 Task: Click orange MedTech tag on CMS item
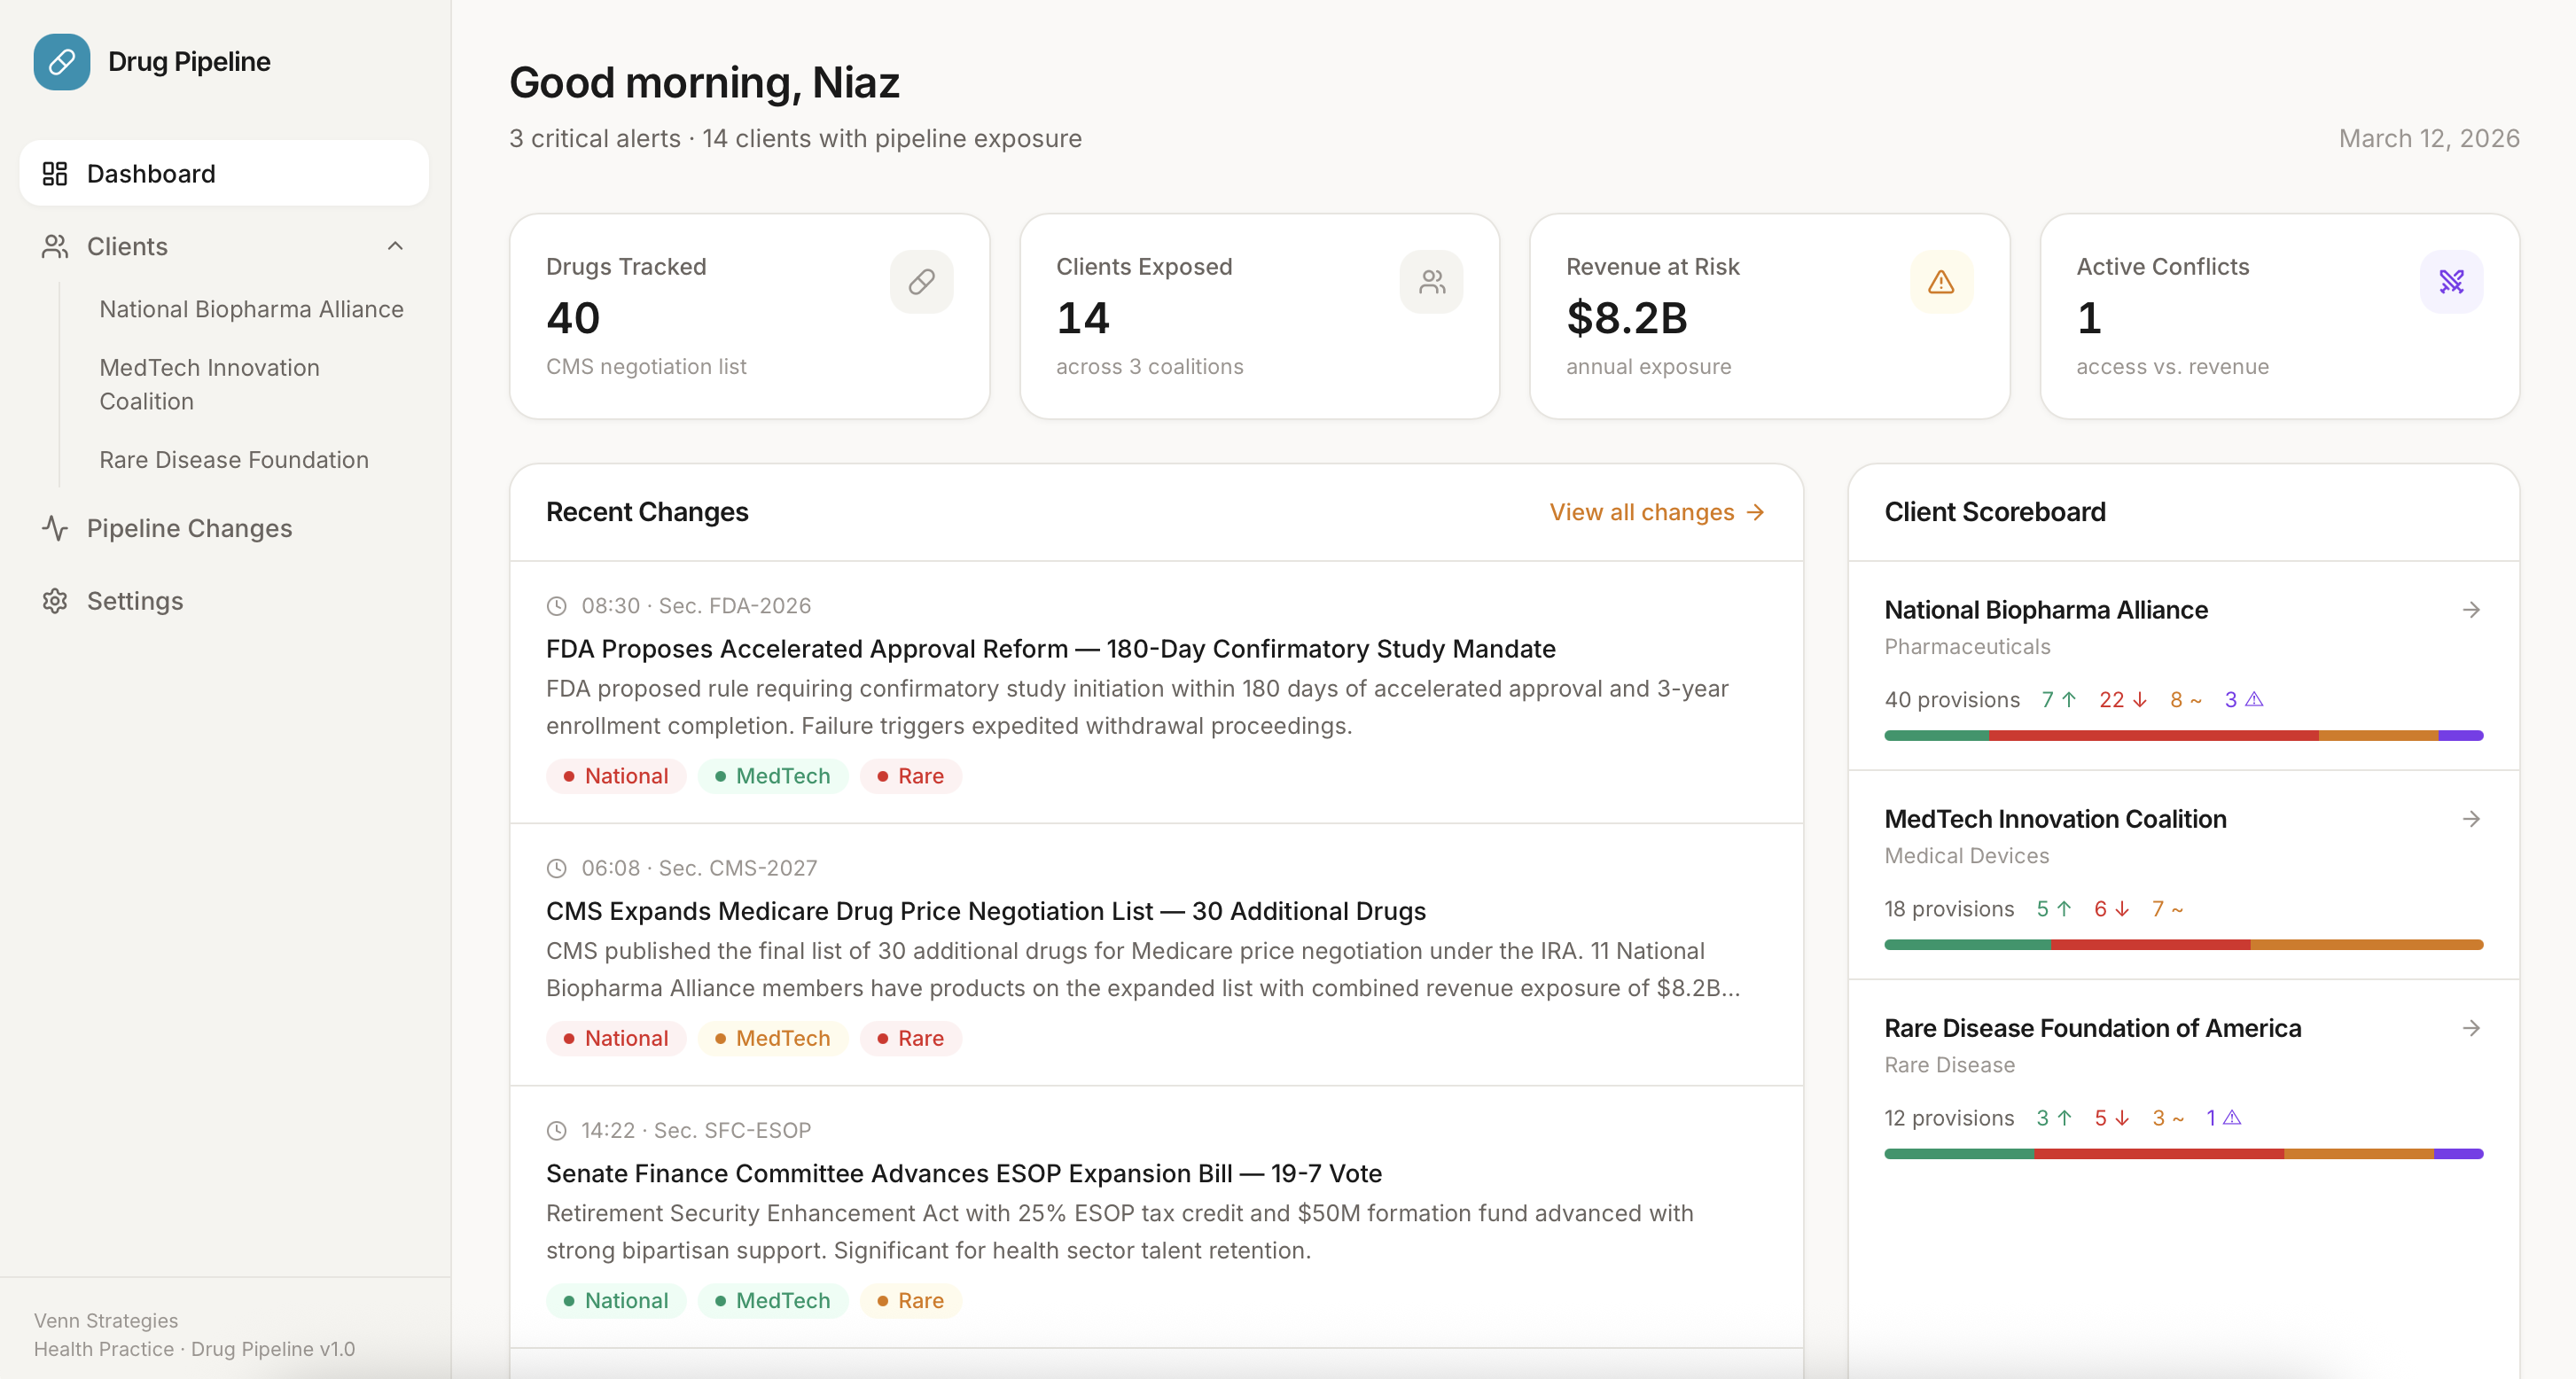coord(772,1038)
